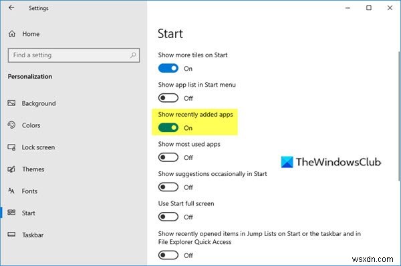Open the Start personalization page
401x266 pixels.
28,213
